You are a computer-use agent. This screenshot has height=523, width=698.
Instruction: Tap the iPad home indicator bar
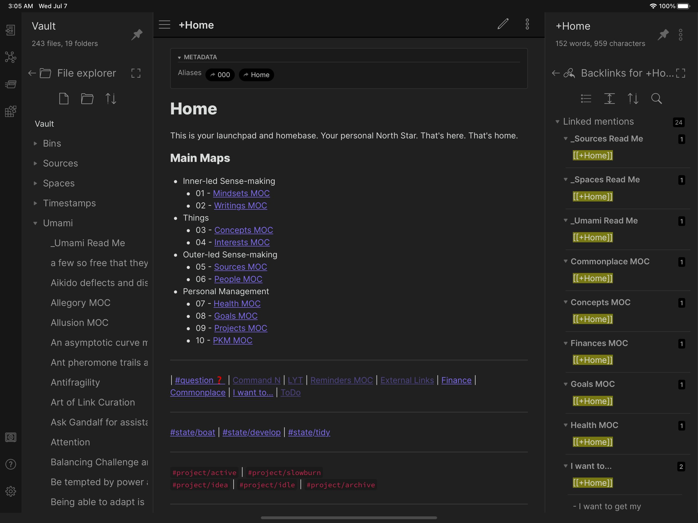click(x=349, y=518)
